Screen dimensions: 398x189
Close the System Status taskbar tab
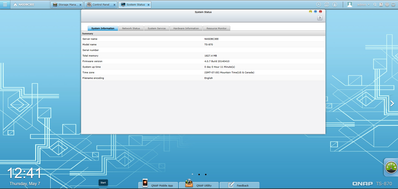(149, 5)
